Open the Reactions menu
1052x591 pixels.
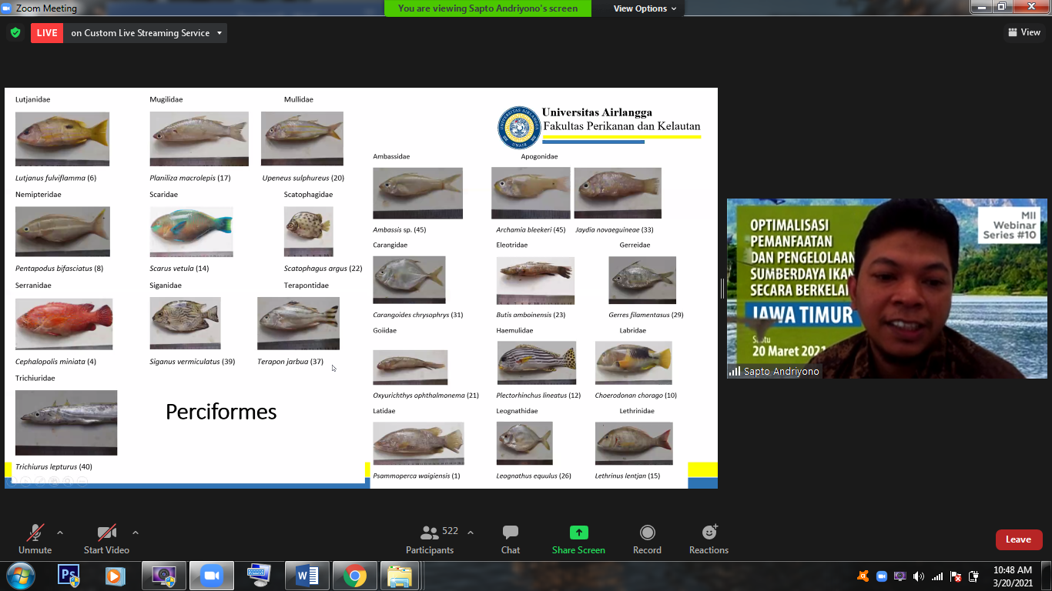(709, 539)
